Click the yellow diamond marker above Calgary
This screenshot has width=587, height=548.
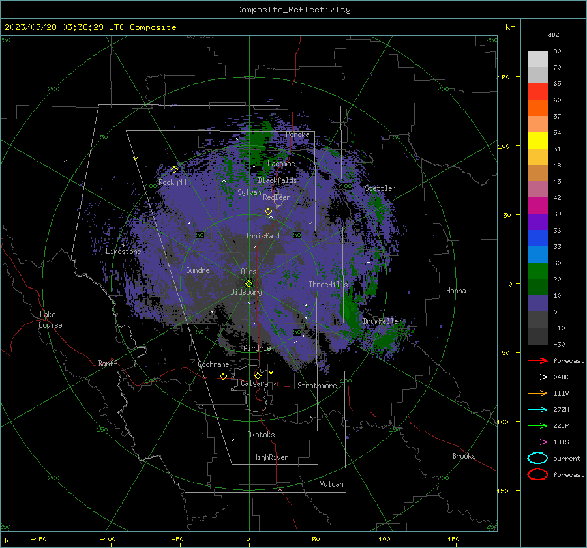coord(258,375)
